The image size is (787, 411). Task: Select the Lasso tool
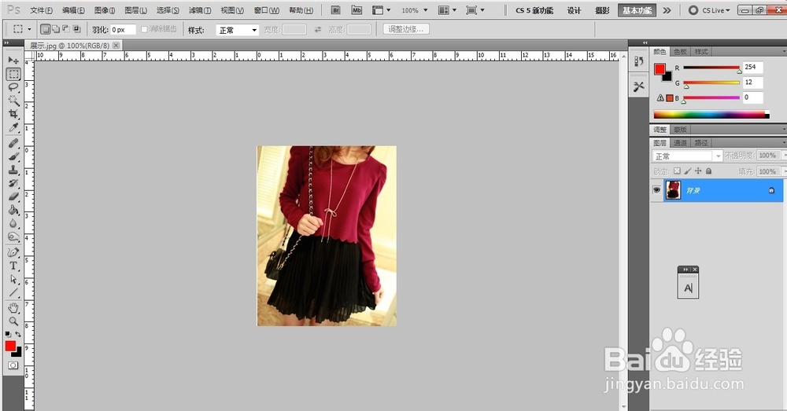click(13, 87)
